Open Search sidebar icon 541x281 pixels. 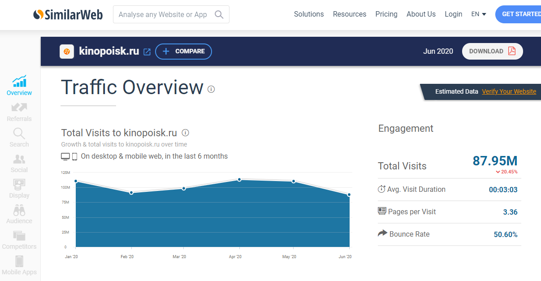click(19, 133)
